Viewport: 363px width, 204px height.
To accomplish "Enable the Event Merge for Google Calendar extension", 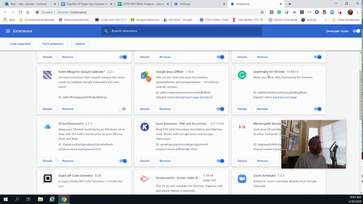I will pos(122,109).
